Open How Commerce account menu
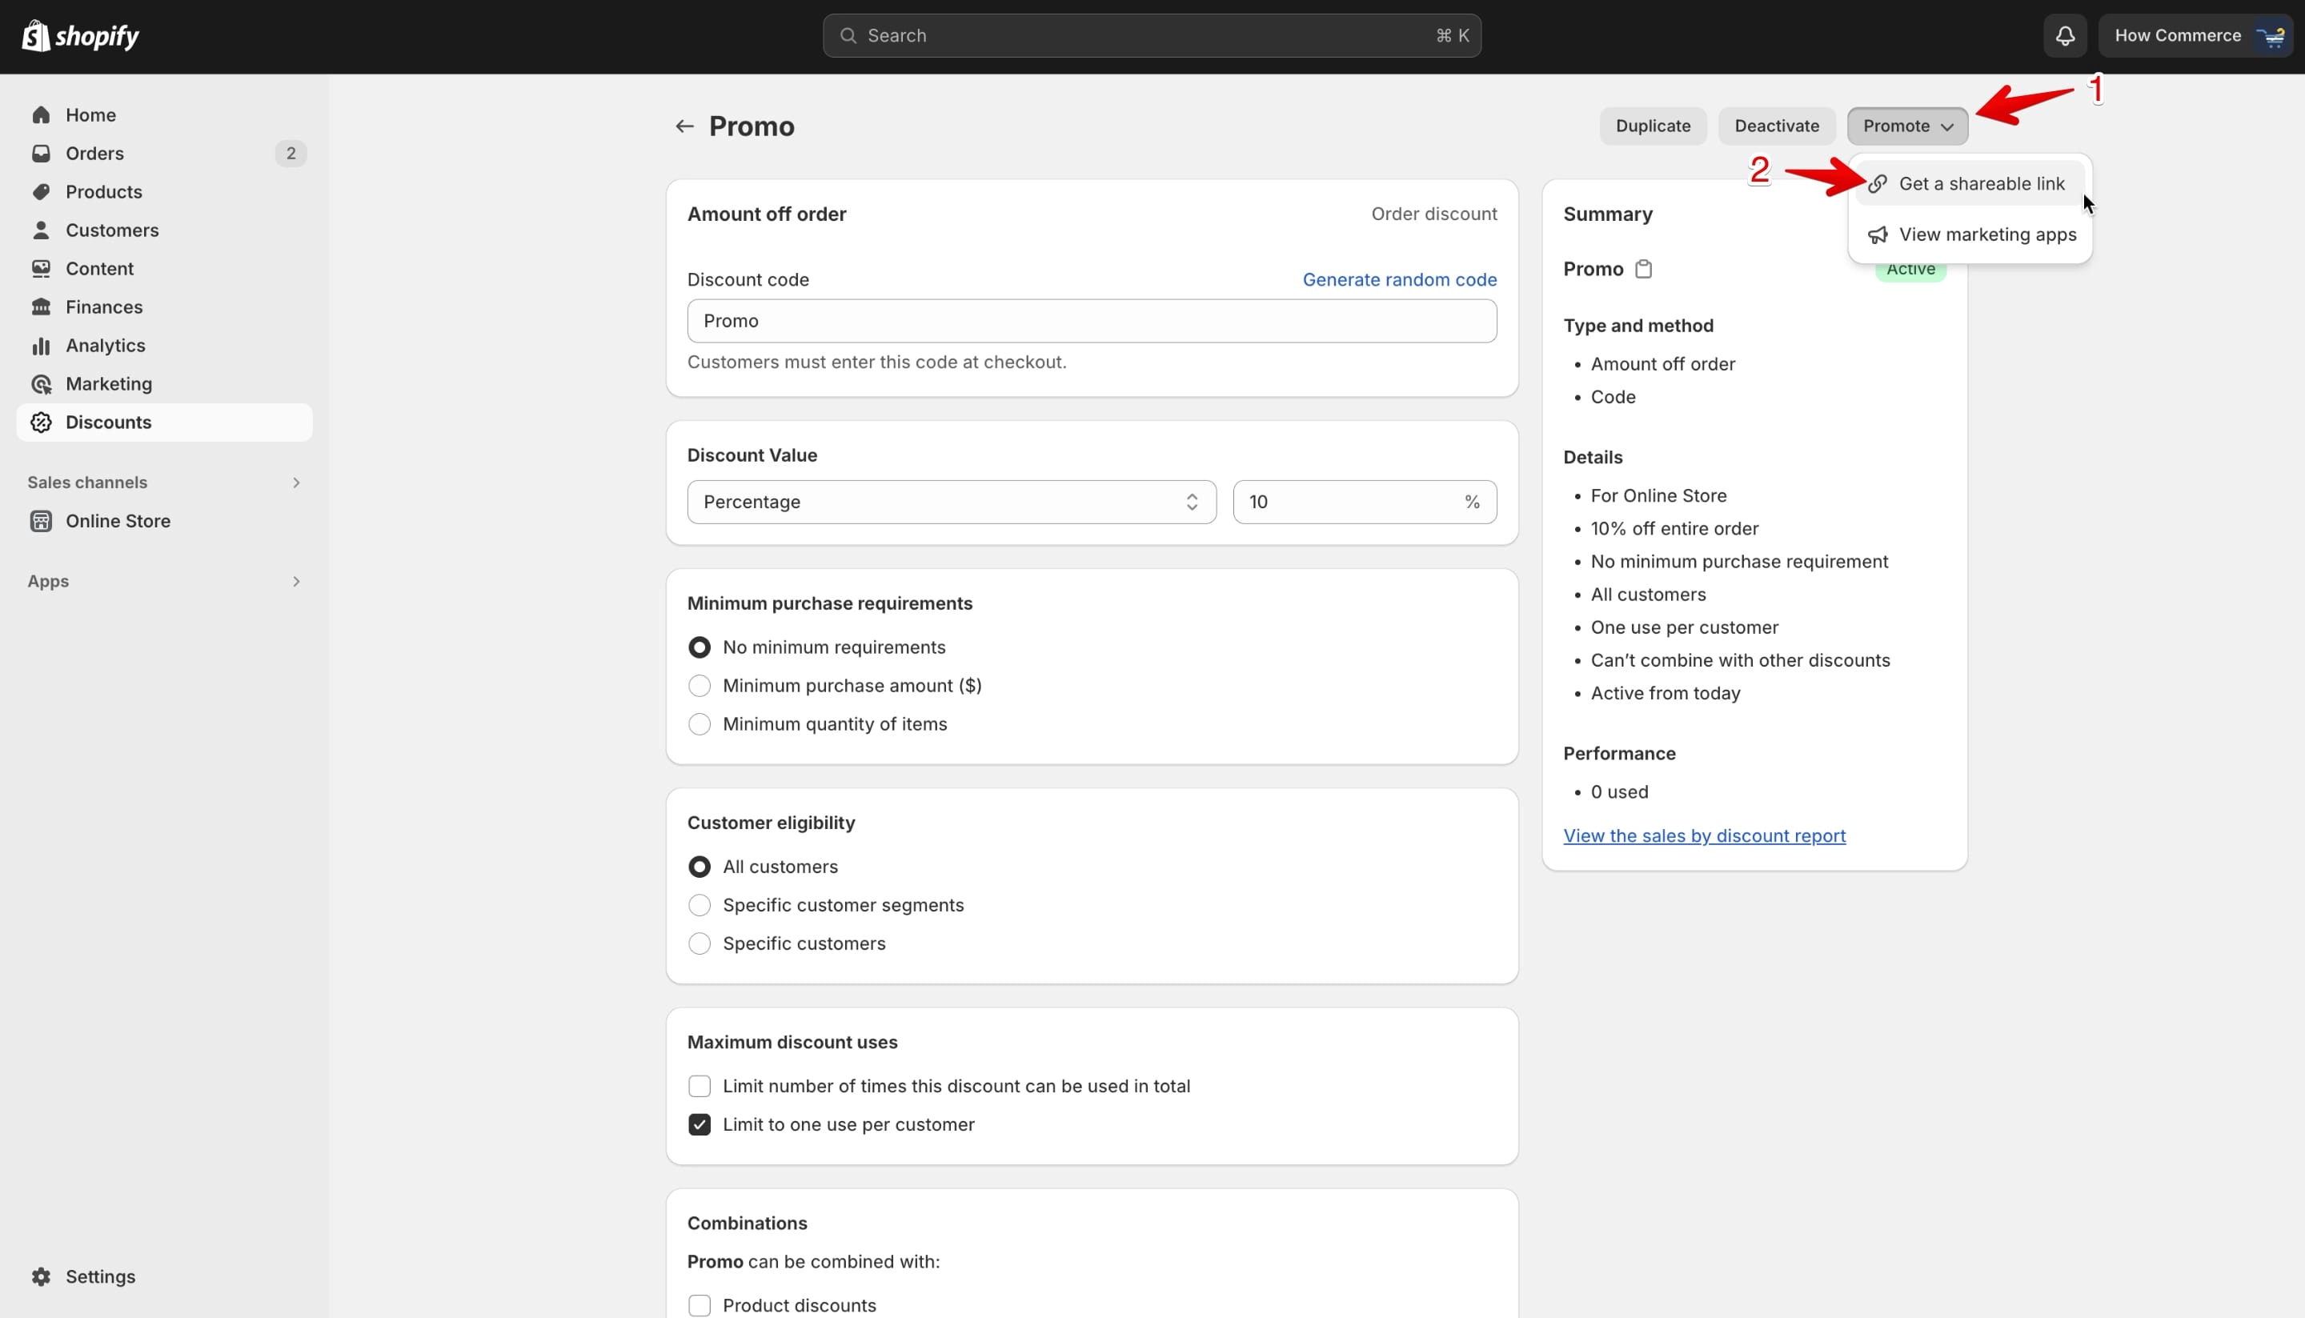Viewport: 2305px width, 1318px height. pos(2195,36)
